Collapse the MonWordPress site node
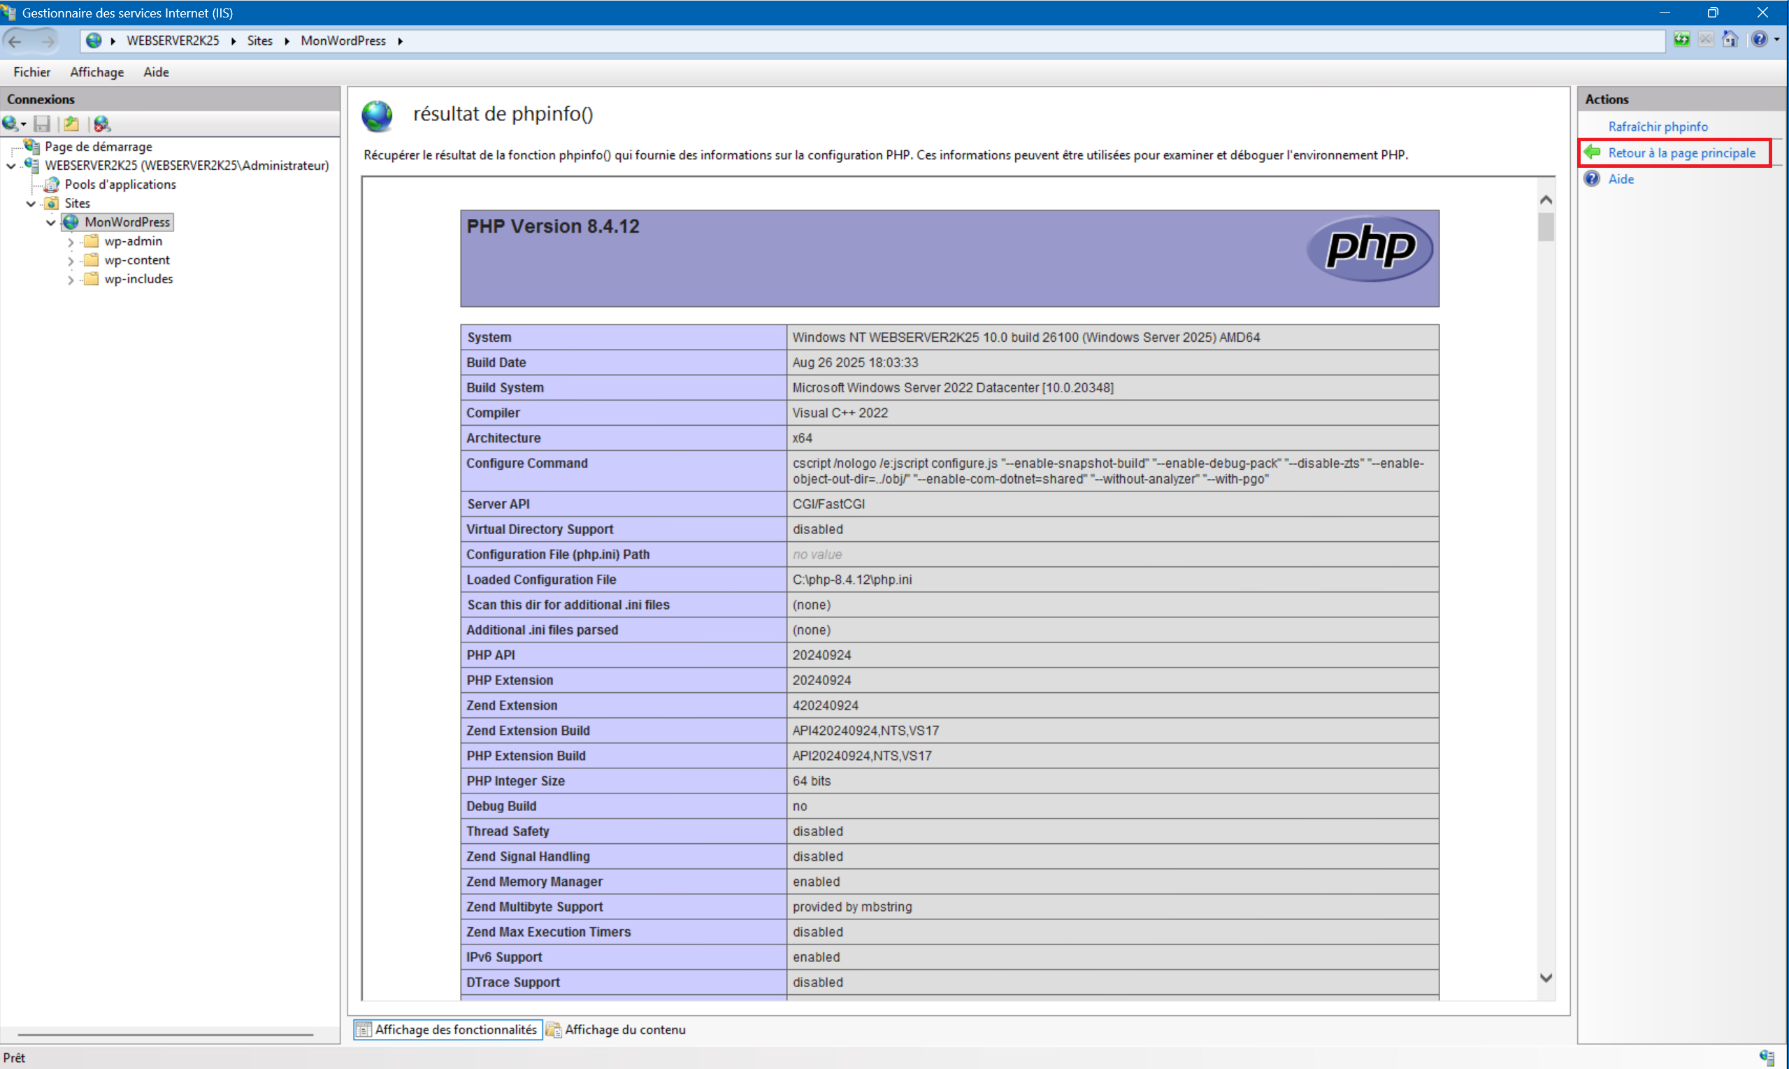 point(50,222)
